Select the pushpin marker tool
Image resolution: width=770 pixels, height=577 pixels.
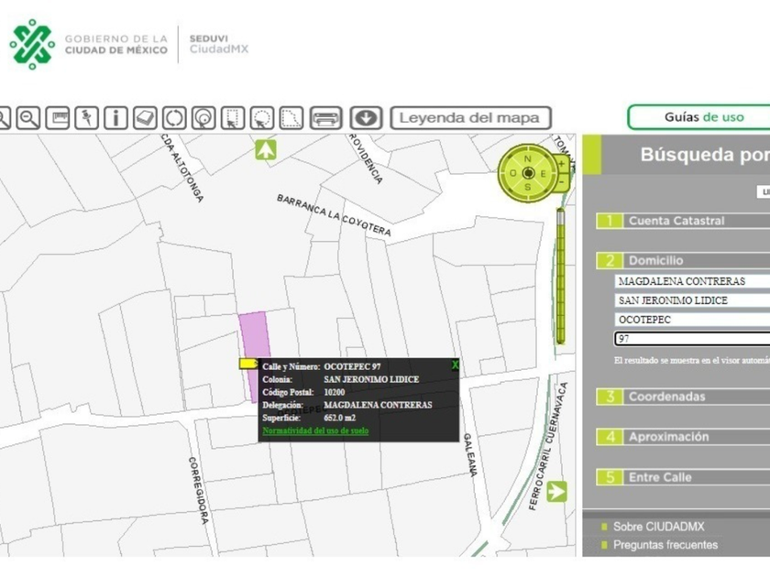[87, 118]
